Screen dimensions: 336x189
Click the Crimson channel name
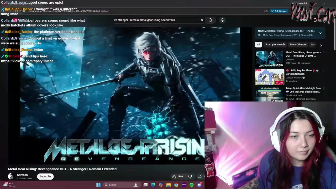[22, 175]
